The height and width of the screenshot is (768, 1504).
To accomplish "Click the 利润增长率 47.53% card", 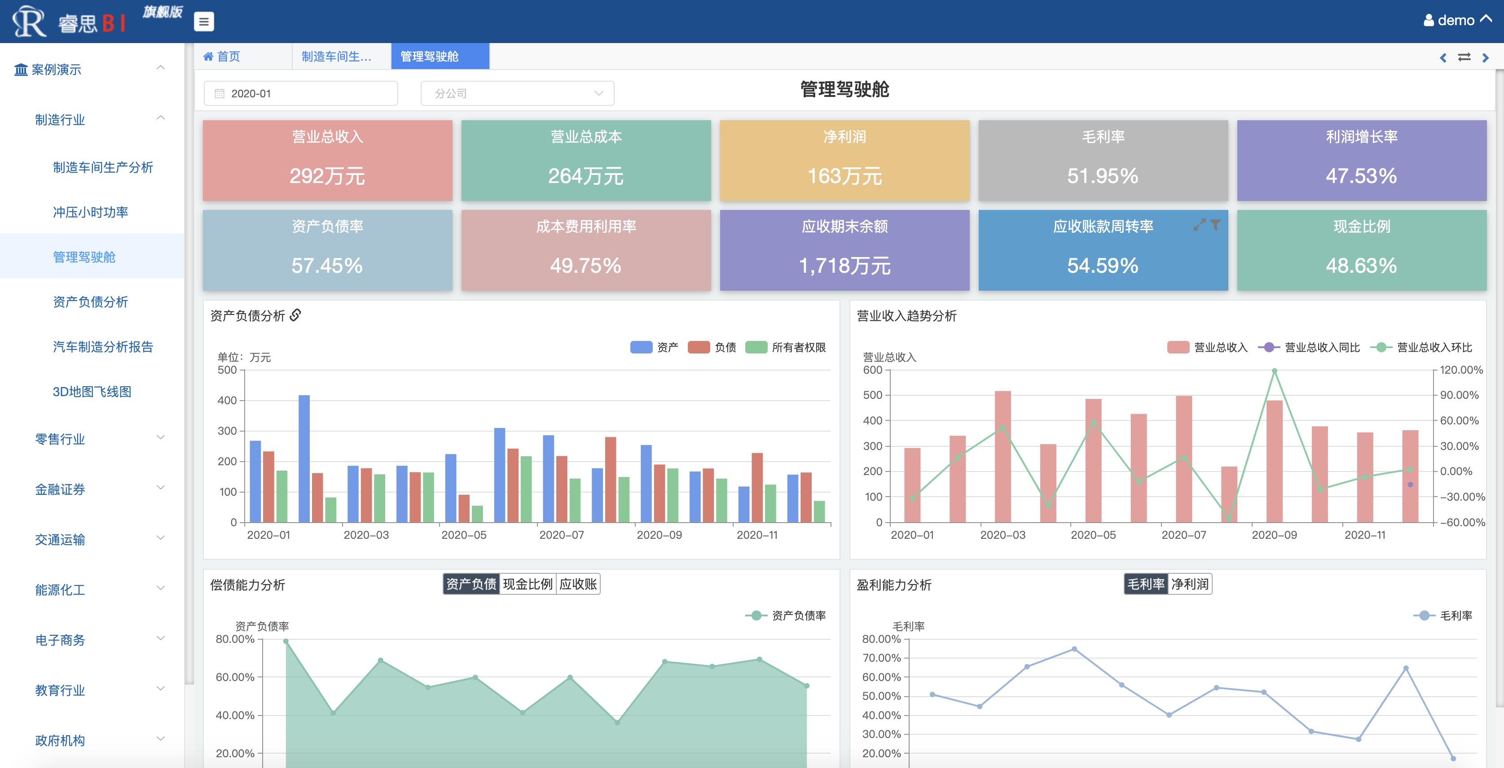I will pos(1362,161).
